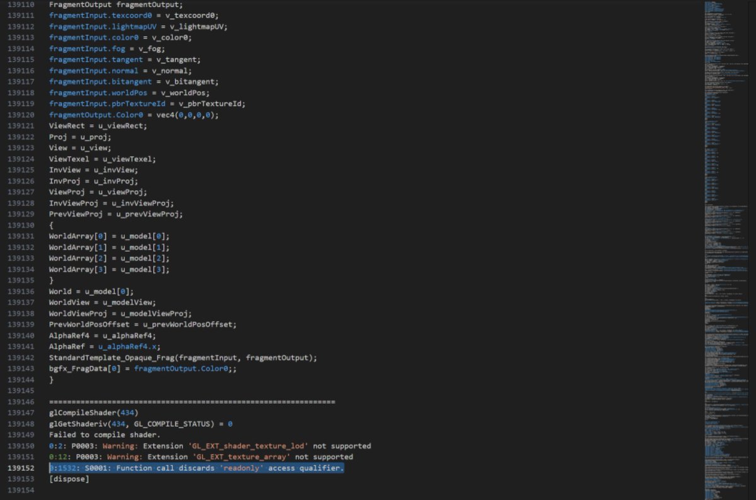Click the GL_EXT_texture_array warning line
756x500 pixels.
coord(201,457)
